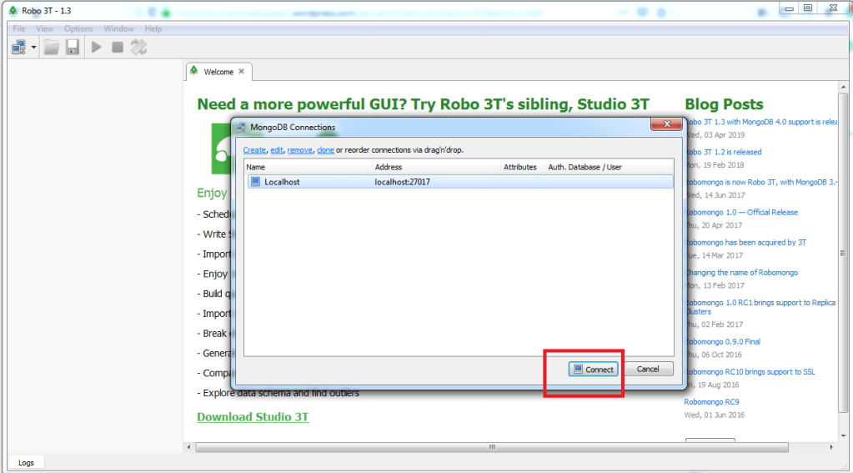Switch to the Welcome tab
Image resolution: width=853 pixels, height=473 pixels.
point(218,72)
